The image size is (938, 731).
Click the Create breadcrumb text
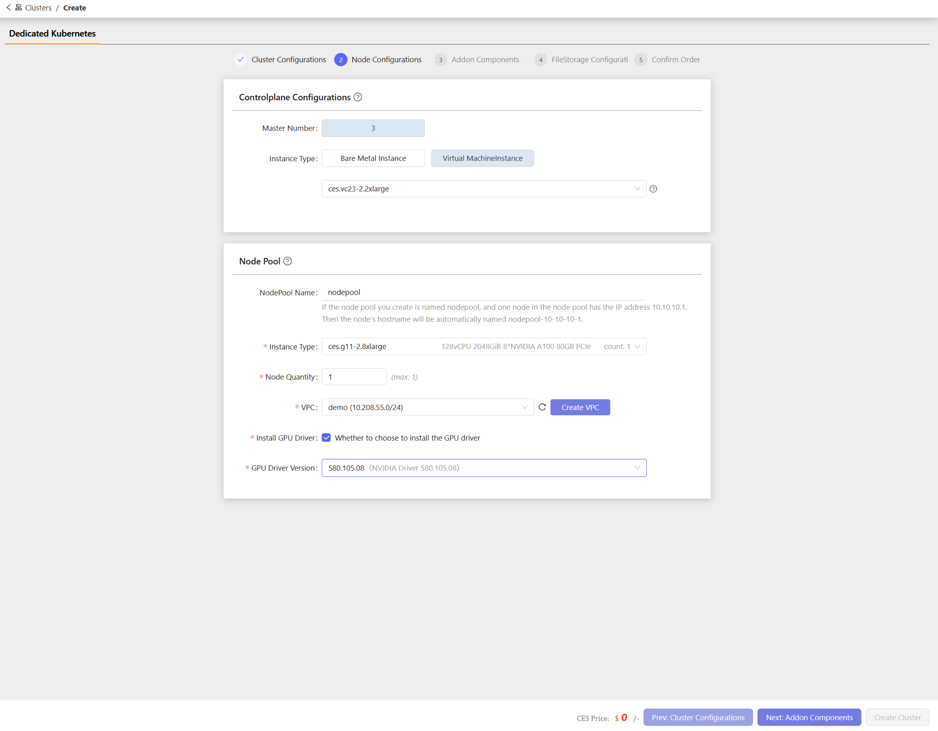tap(75, 8)
